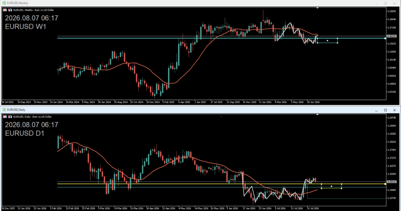The image size is (401, 211).
Task: Click the 1.14490 price on Daily scale
Action: click(x=392, y=190)
